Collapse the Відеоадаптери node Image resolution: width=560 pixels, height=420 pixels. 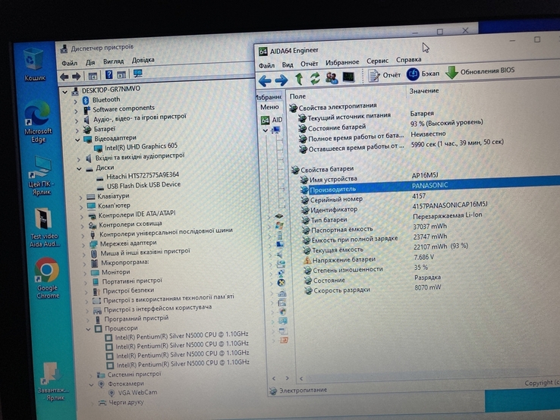click(x=77, y=140)
